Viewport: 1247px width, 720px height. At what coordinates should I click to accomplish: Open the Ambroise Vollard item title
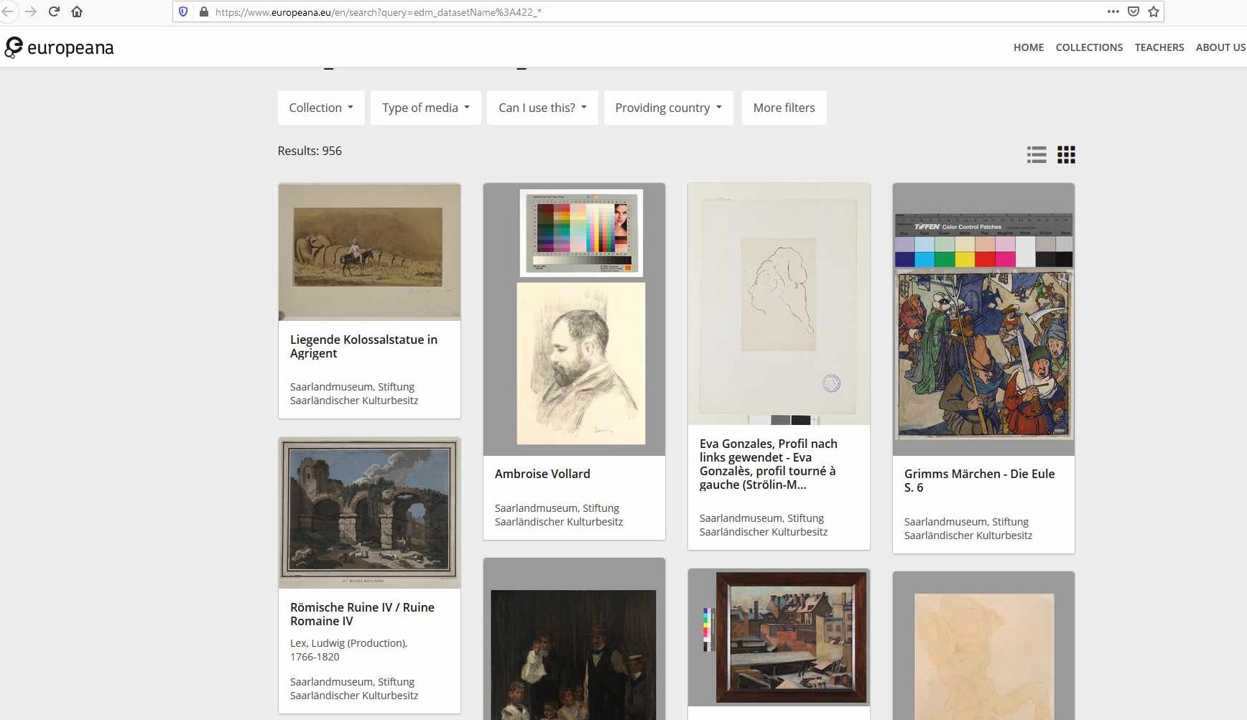tap(542, 474)
